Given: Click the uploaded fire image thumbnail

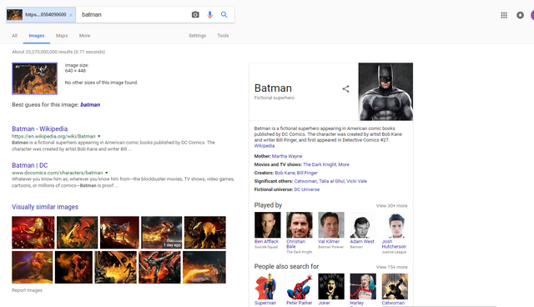Looking at the screenshot, I should [x=35, y=78].
